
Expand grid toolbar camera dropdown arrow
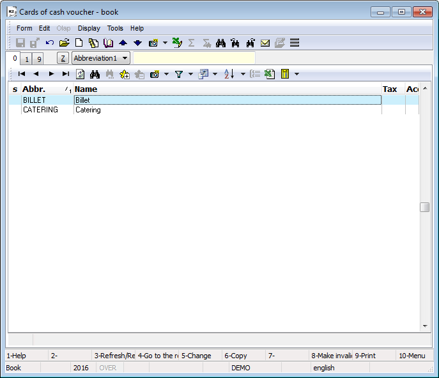(167, 74)
